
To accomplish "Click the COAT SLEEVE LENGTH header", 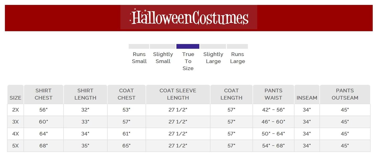I will point(178,94).
